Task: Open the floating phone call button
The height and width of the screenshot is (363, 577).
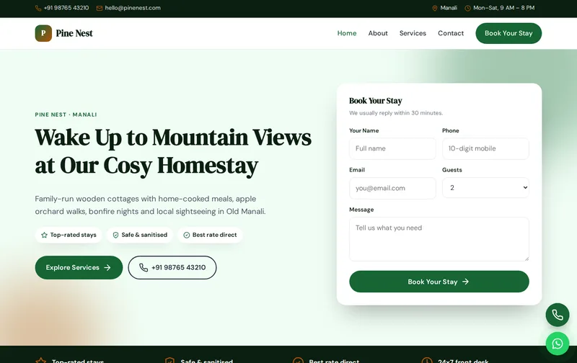Action: tap(557, 315)
